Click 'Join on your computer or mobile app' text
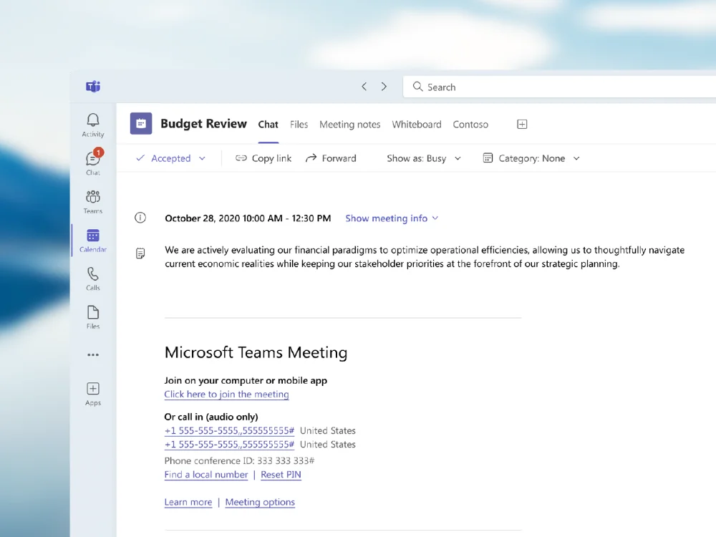This screenshot has height=537, width=716. click(x=246, y=380)
